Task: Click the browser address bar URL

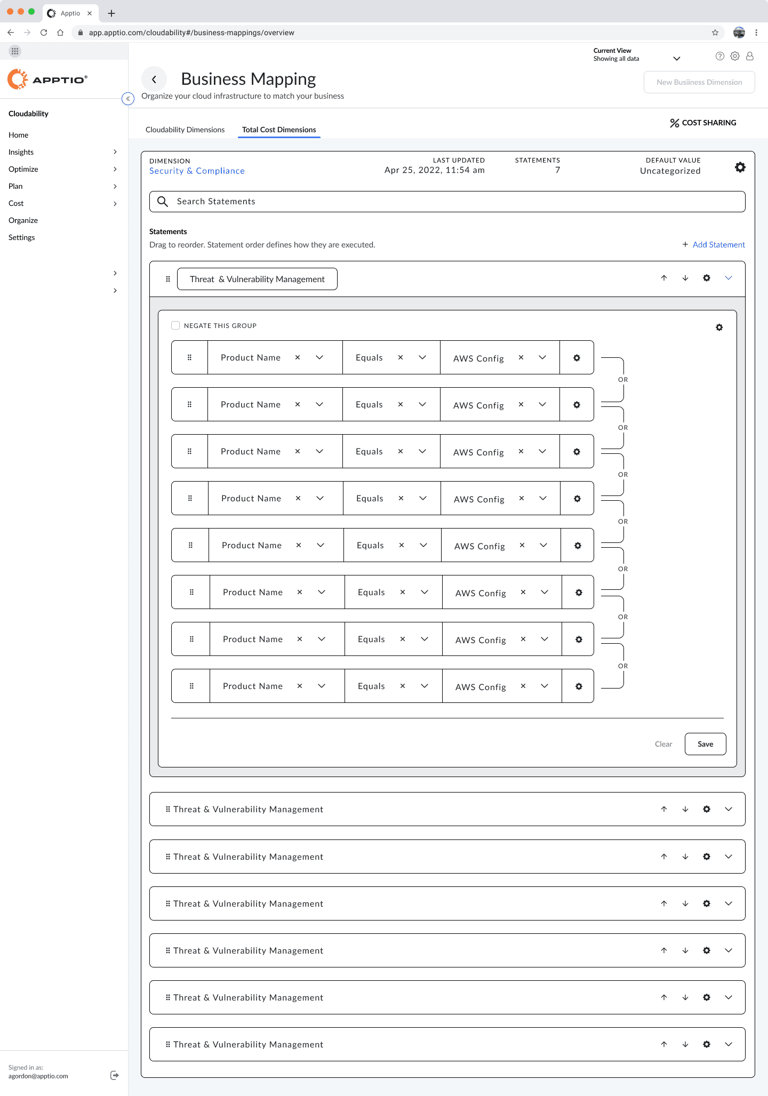Action: point(191,33)
